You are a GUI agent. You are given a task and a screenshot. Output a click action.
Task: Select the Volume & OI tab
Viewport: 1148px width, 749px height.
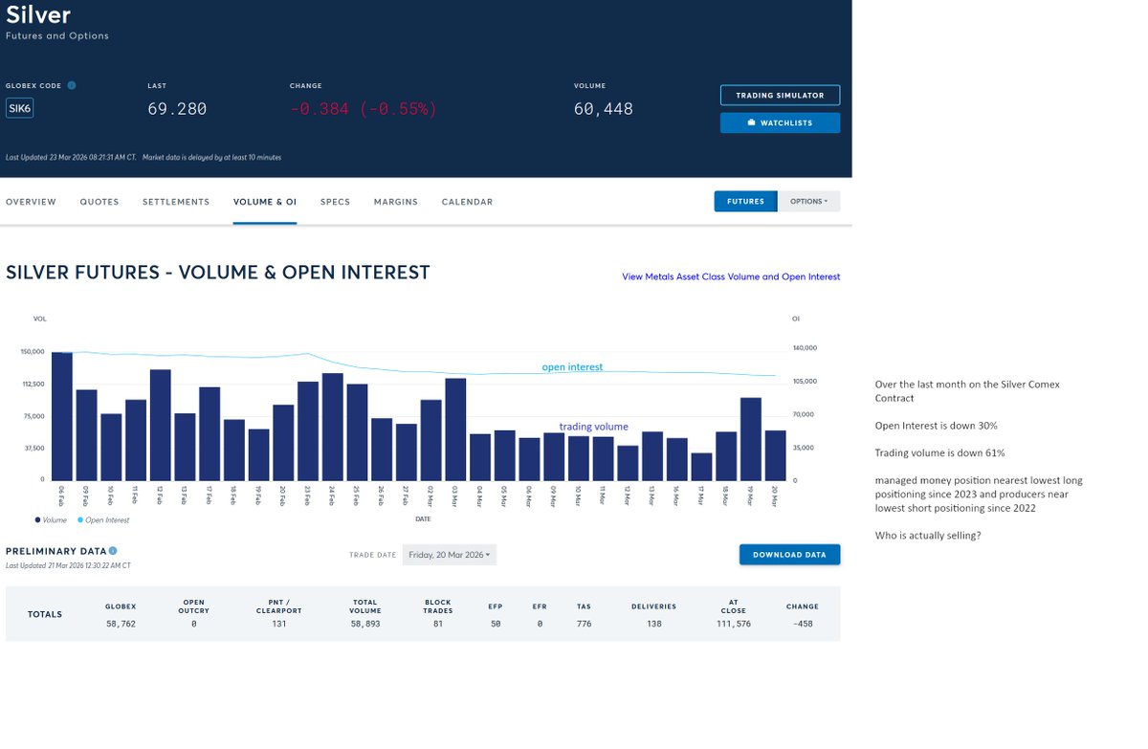click(265, 202)
